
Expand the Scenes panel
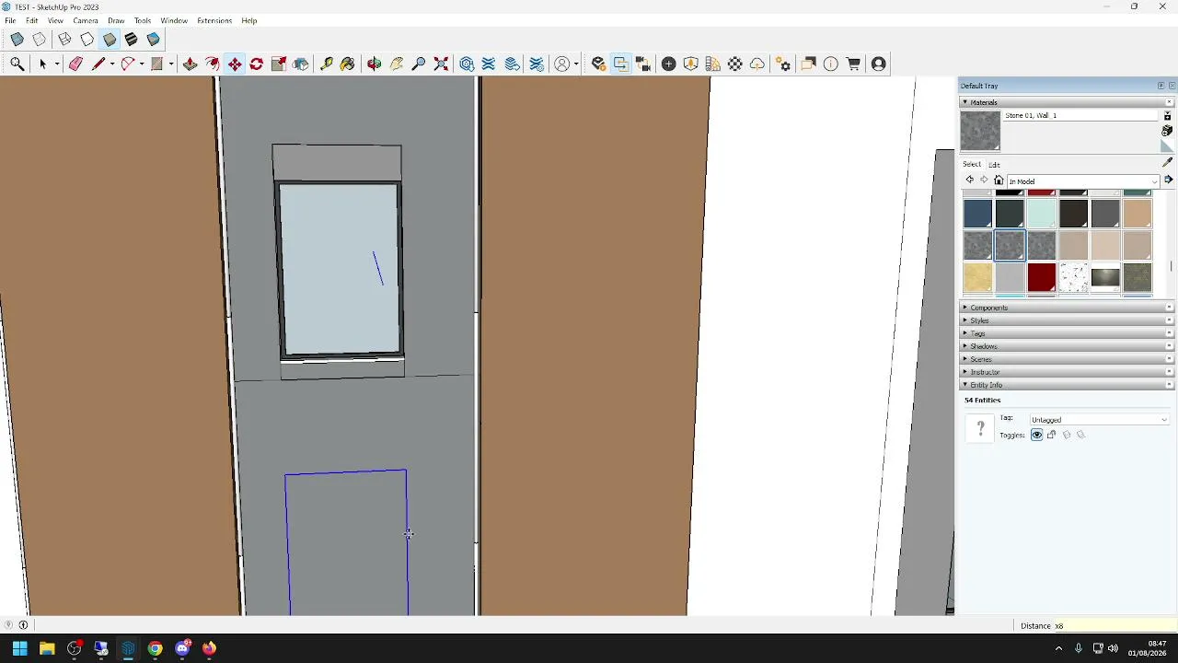point(1068,359)
